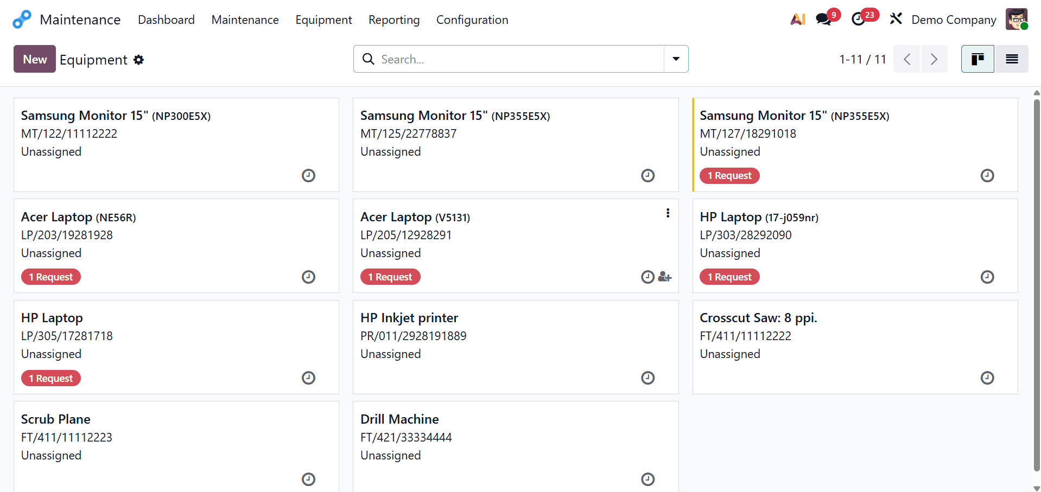Open the Maintenance menu item
Viewport: 1041px width, 492px height.
pyautogui.click(x=245, y=20)
